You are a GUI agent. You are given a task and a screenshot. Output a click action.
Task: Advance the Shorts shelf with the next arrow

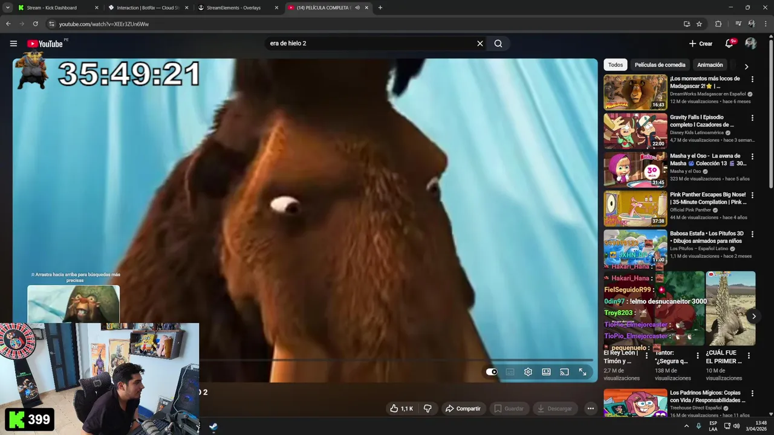(x=753, y=316)
